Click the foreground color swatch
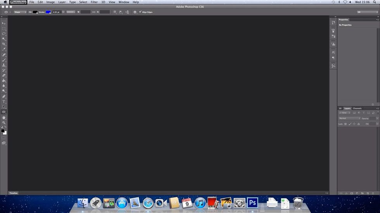380x213 pixels. tap(3, 131)
